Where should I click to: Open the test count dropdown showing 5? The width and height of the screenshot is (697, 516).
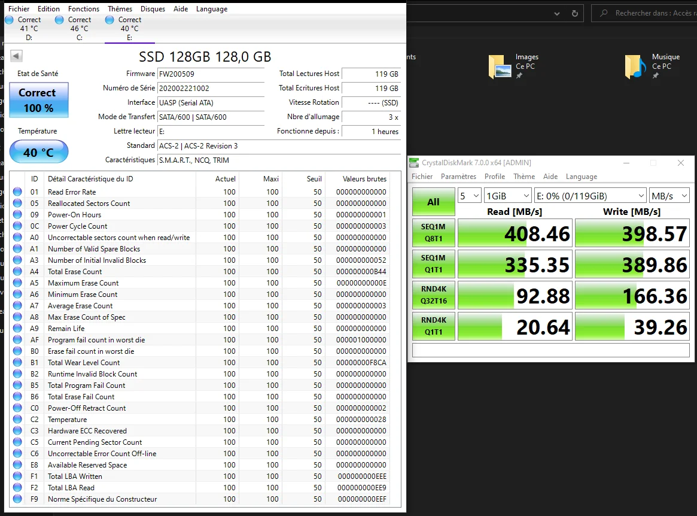click(x=470, y=196)
